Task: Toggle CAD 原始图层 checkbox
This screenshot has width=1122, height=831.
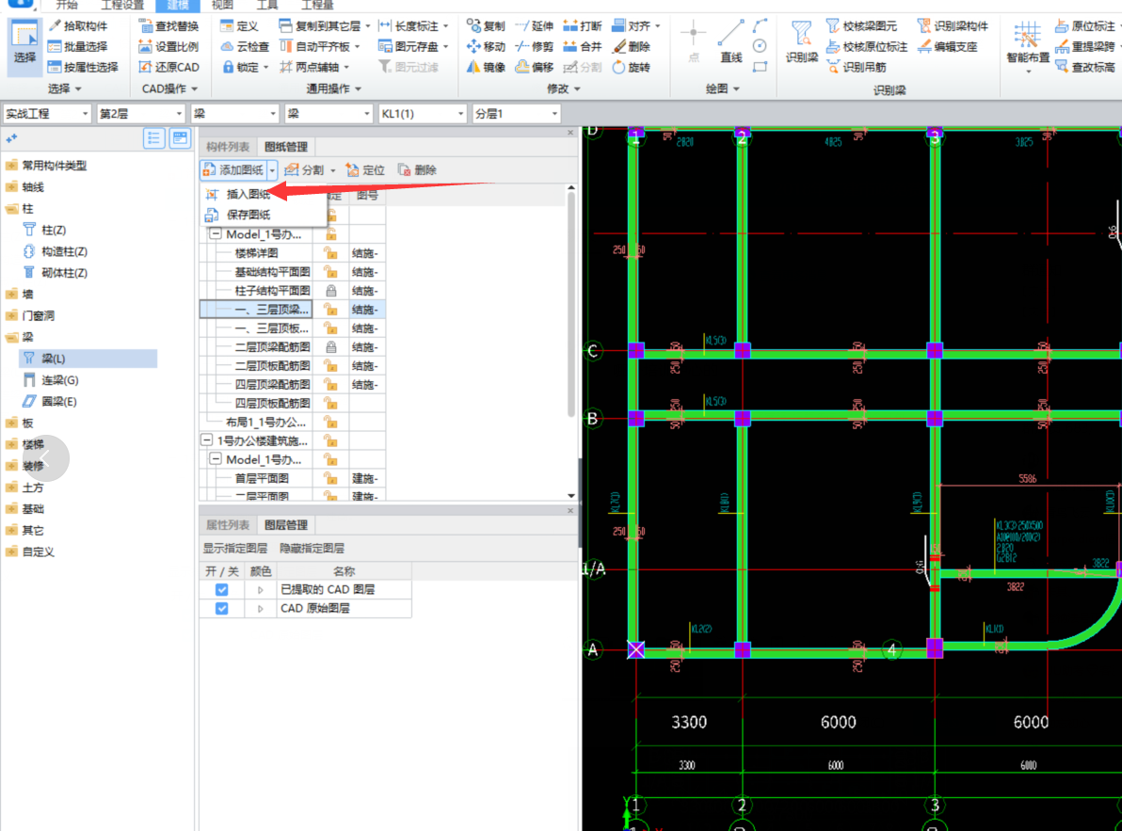Action: (x=222, y=609)
